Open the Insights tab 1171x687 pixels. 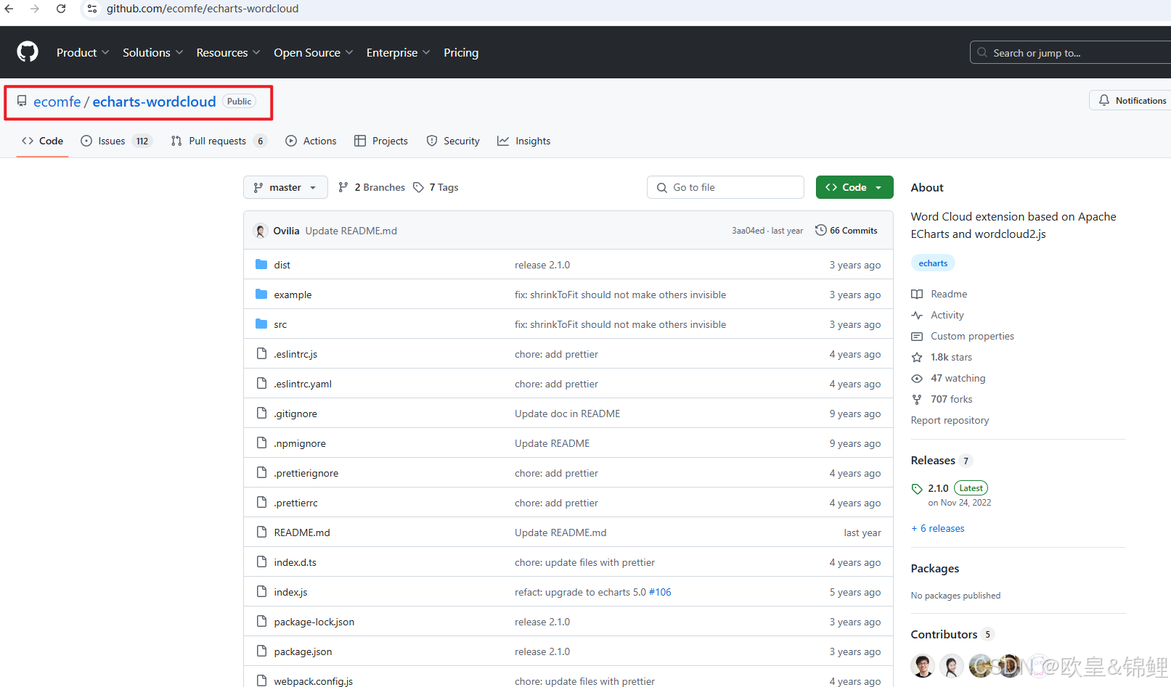pos(523,141)
